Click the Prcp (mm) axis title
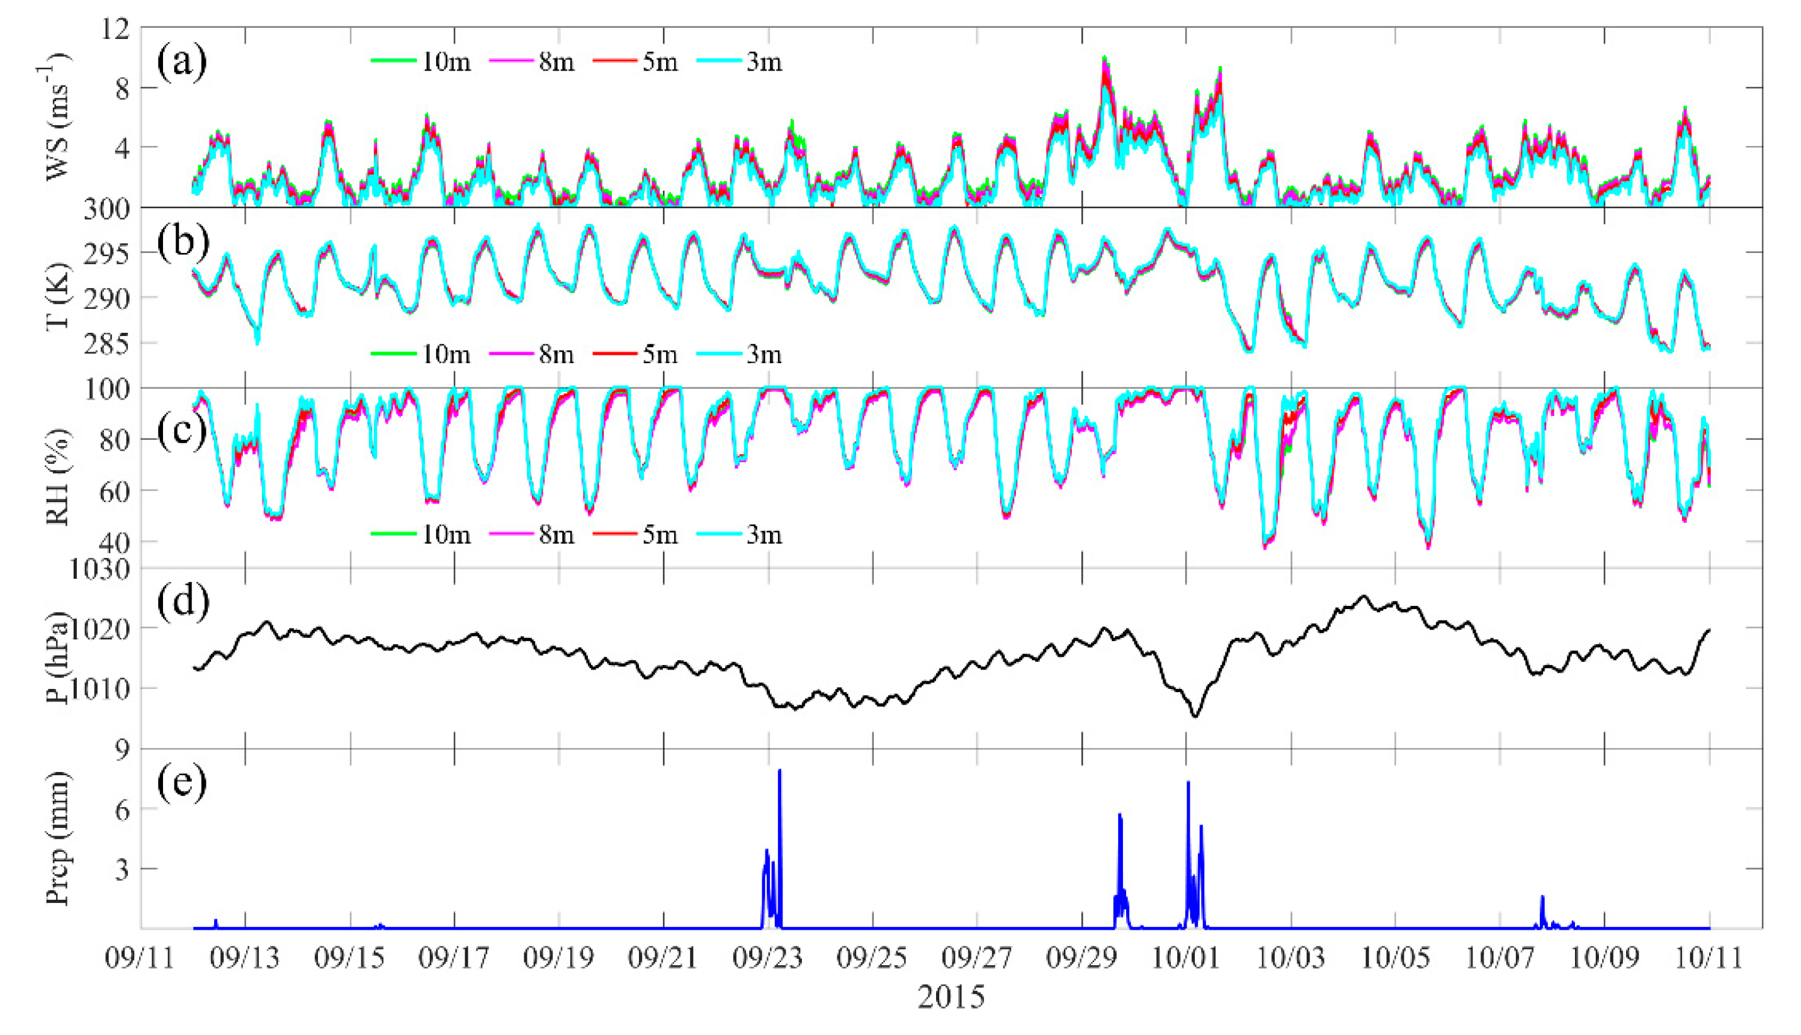 (57, 839)
